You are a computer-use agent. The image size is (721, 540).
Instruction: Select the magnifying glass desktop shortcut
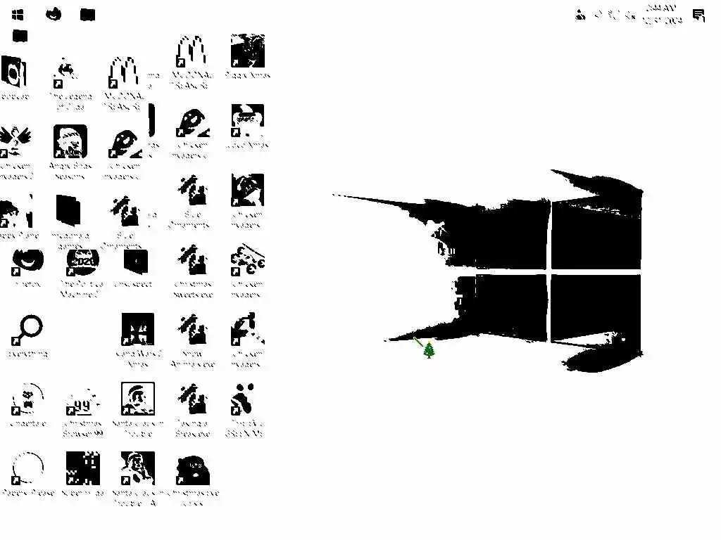(x=27, y=330)
